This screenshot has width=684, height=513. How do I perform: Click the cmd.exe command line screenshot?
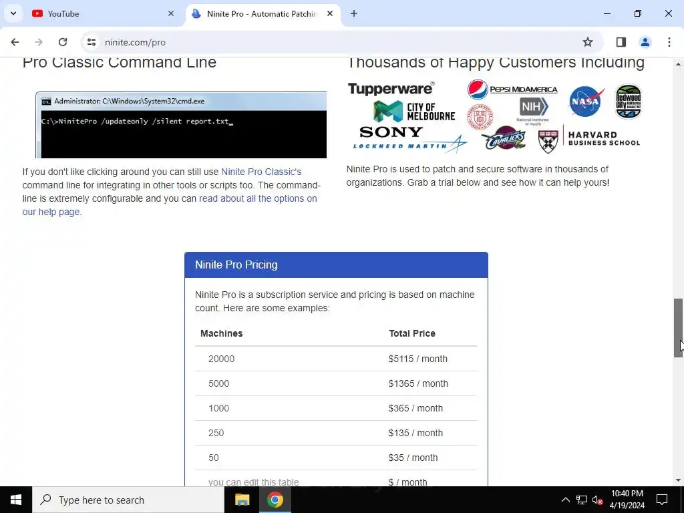coord(181,125)
